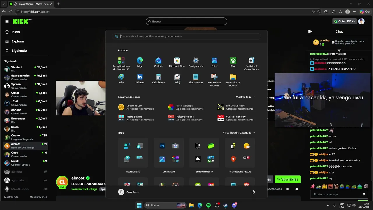
Task: Launch the Xbox app
Action: pyautogui.click(x=233, y=62)
